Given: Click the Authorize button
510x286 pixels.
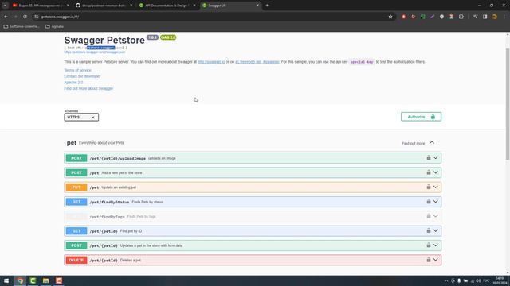Looking at the screenshot, I should [x=421, y=117].
